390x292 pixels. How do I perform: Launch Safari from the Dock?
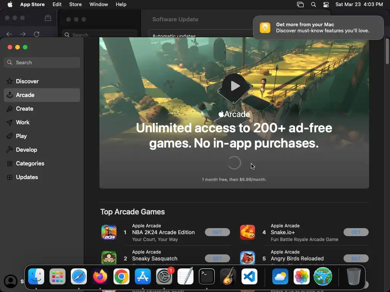[x=79, y=276]
